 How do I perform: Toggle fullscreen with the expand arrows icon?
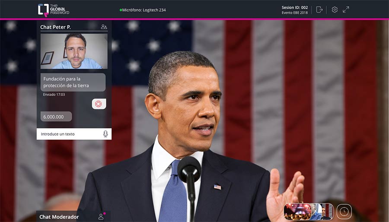[346, 10]
